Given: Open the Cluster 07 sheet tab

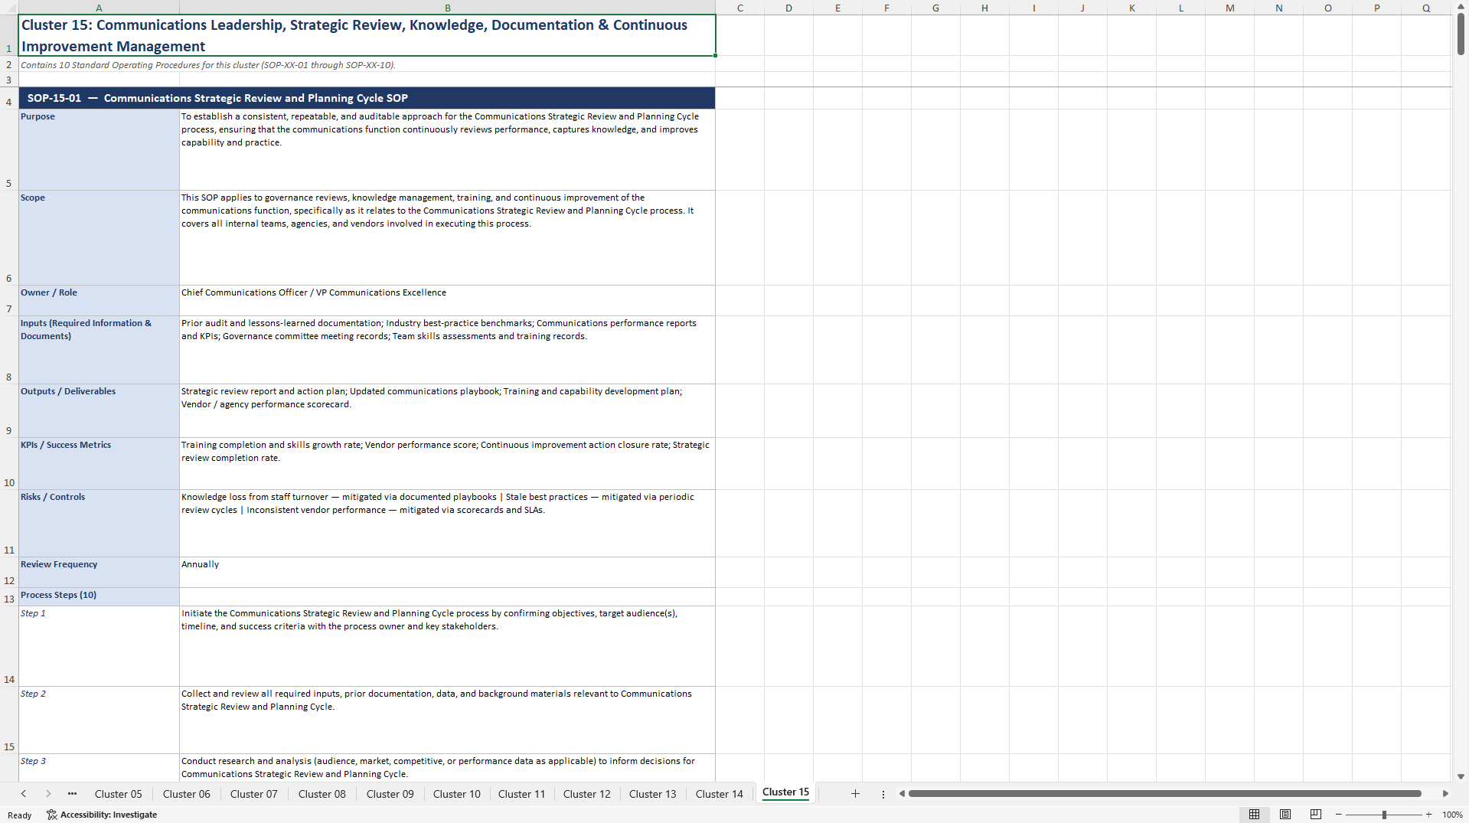Looking at the screenshot, I should pyautogui.click(x=254, y=794).
